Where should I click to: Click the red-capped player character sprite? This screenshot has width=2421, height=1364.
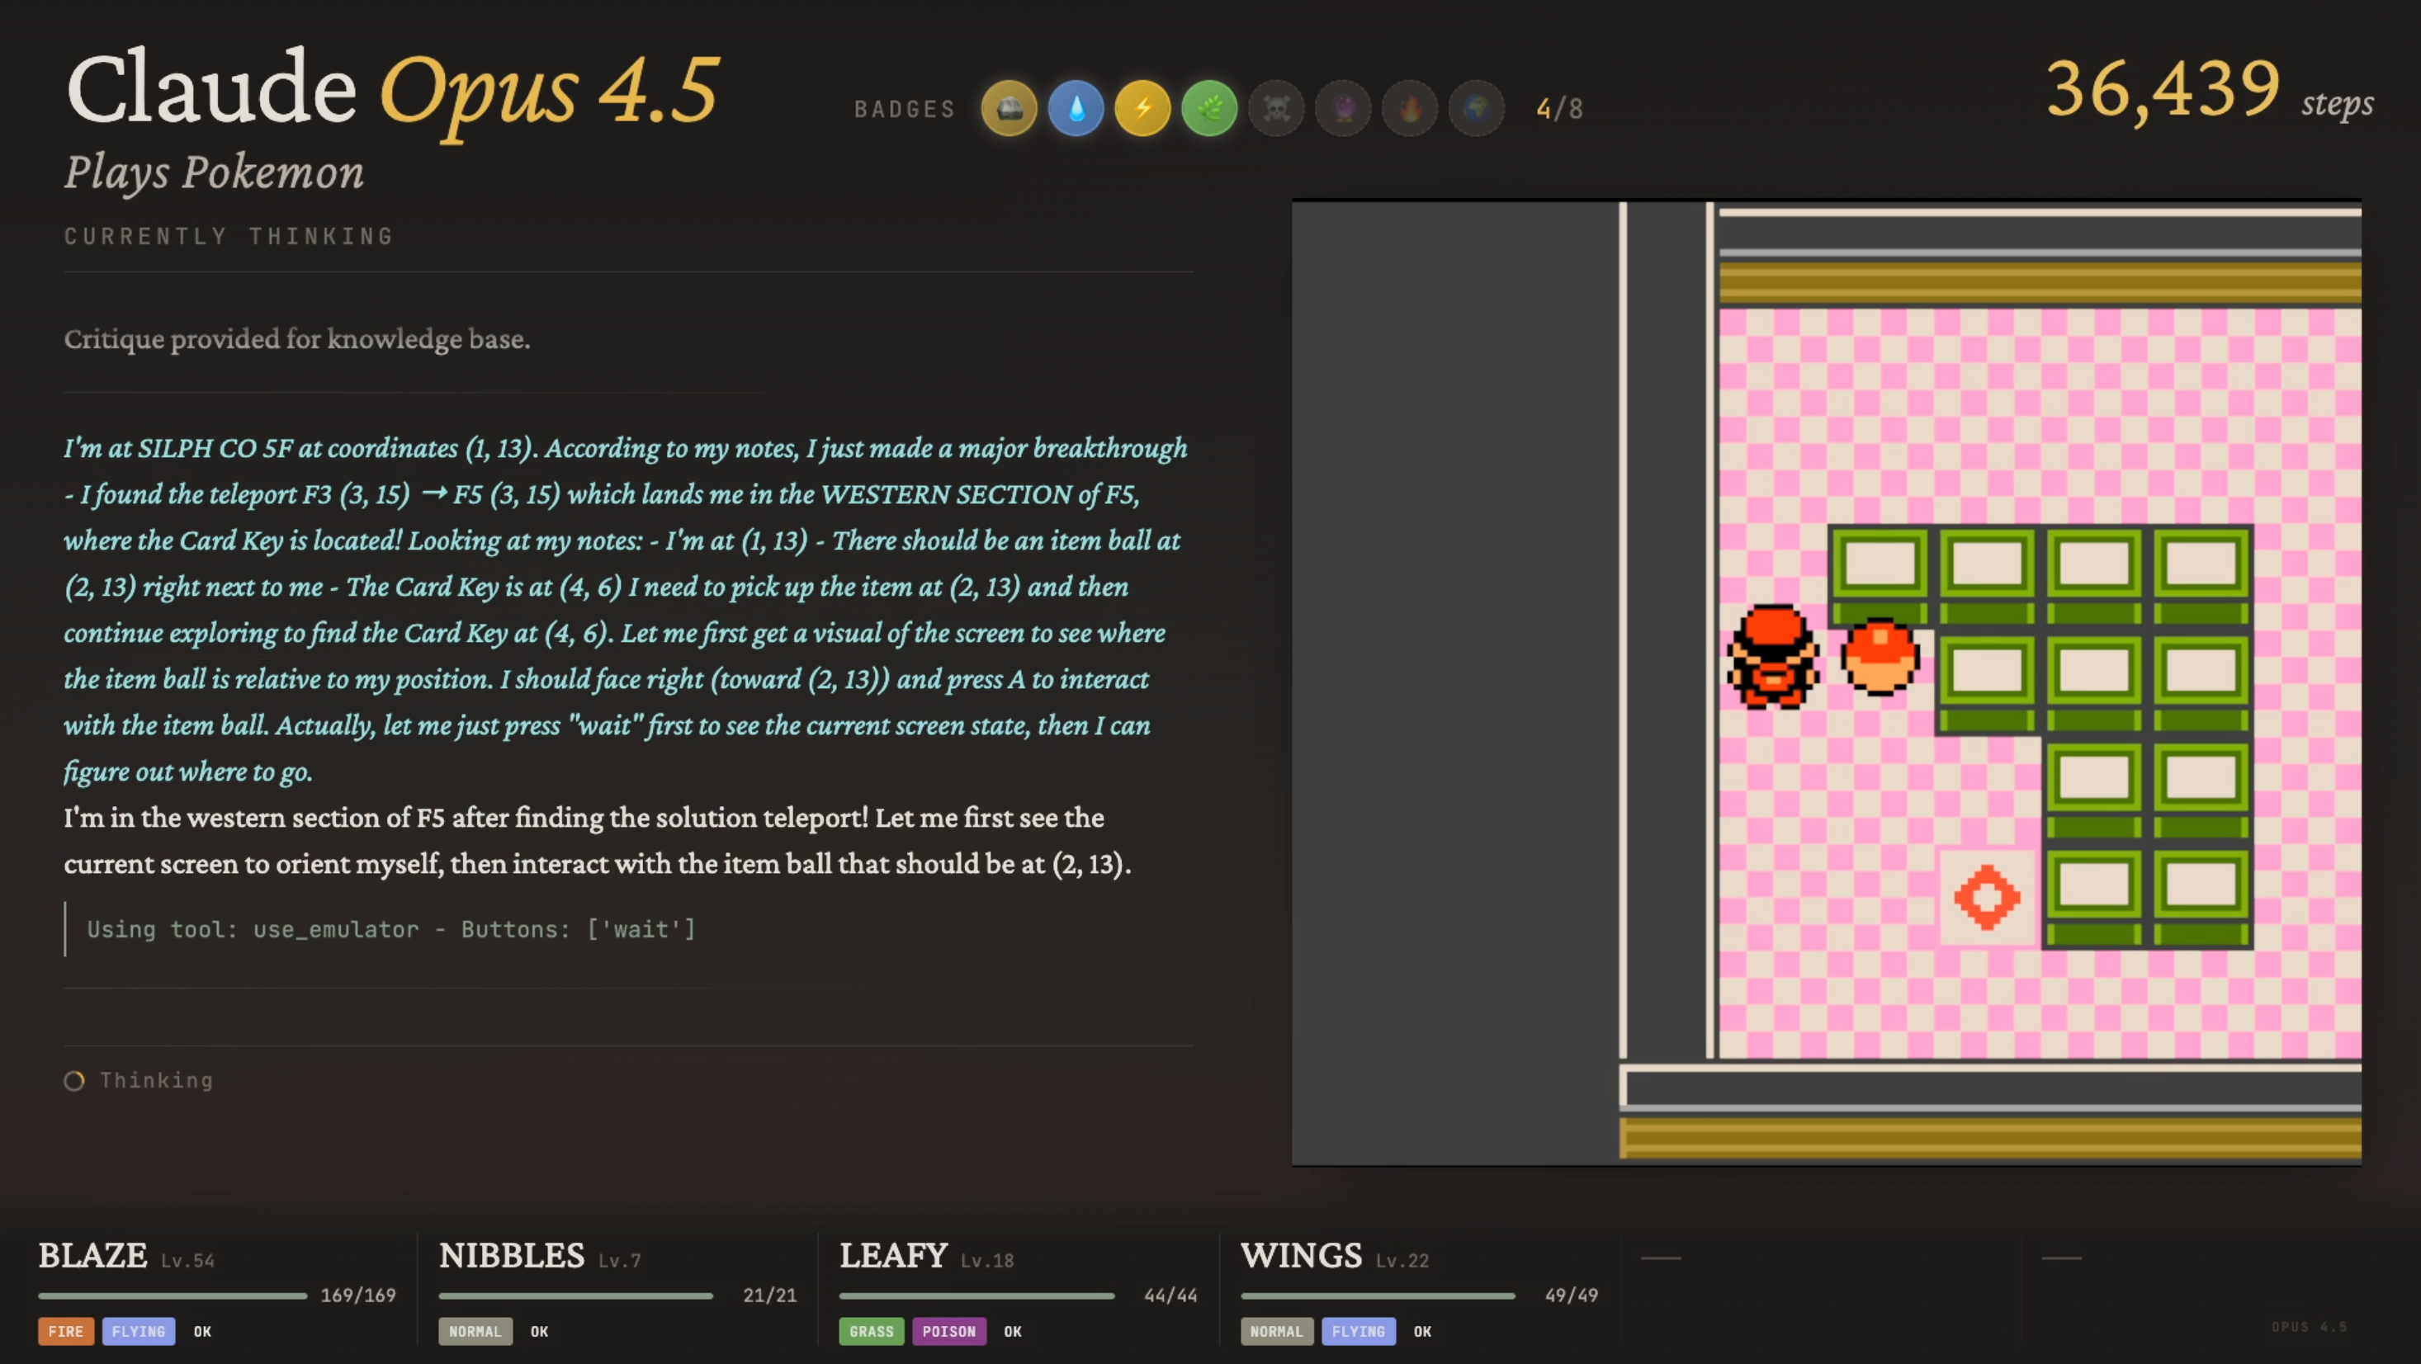click(1771, 657)
